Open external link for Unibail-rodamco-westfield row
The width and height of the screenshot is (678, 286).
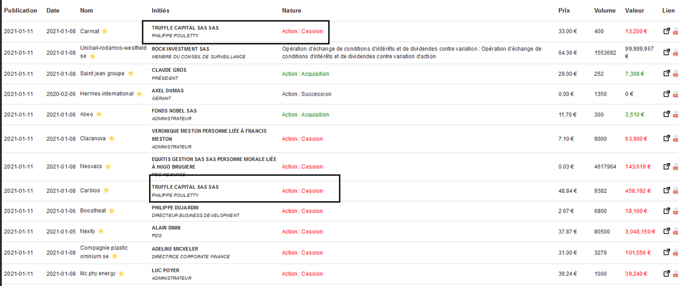pos(667,53)
